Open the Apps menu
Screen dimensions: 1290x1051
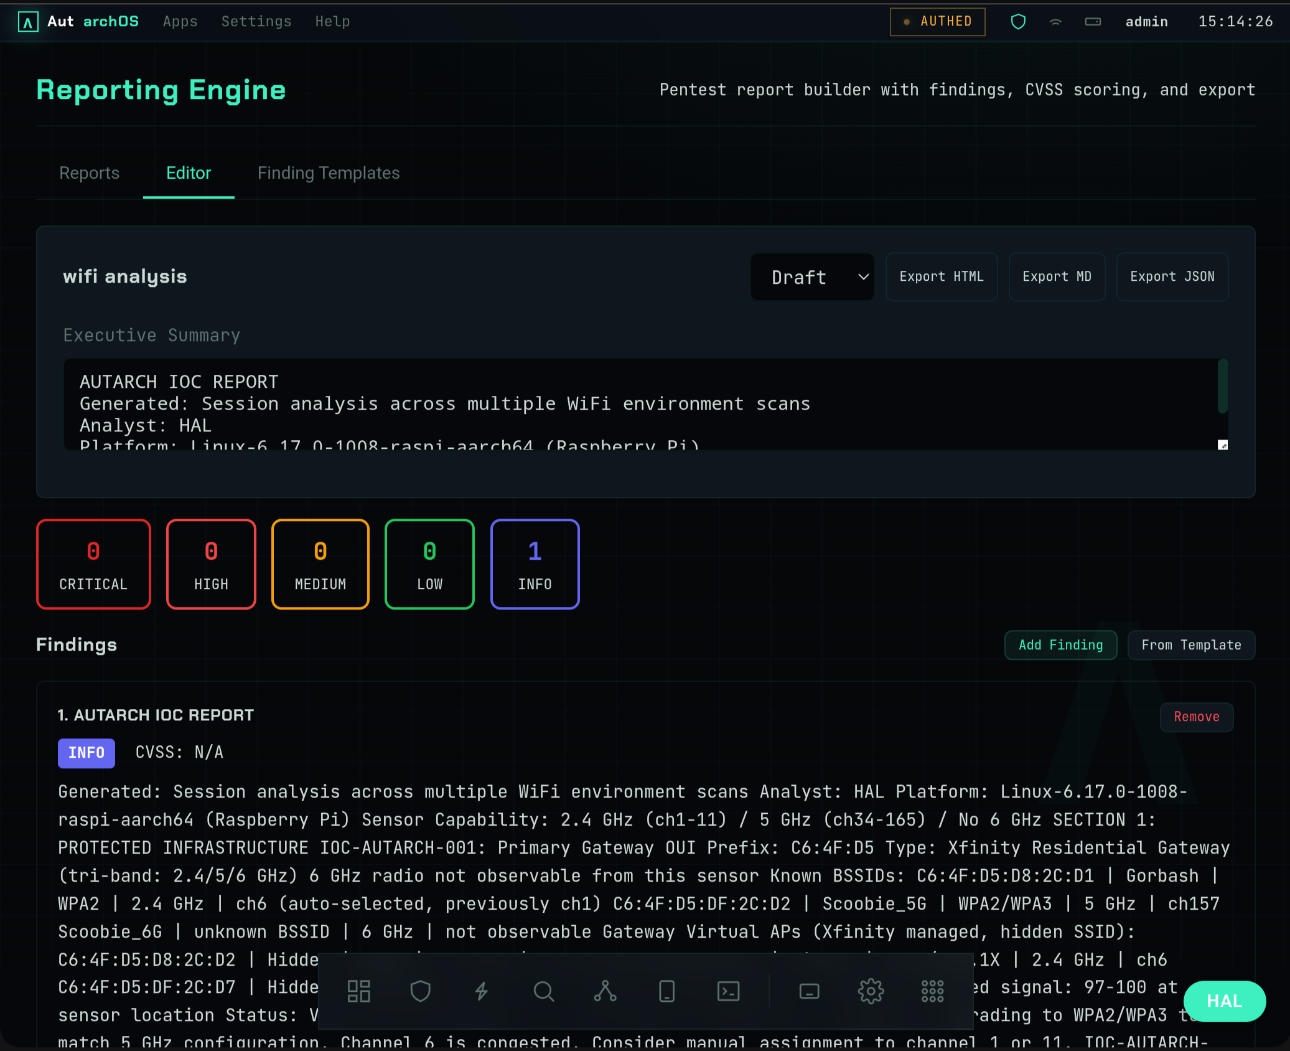tap(180, 22)
